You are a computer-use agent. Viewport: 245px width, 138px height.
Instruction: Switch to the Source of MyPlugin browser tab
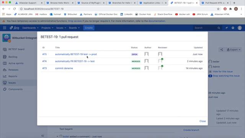point(91,3)
